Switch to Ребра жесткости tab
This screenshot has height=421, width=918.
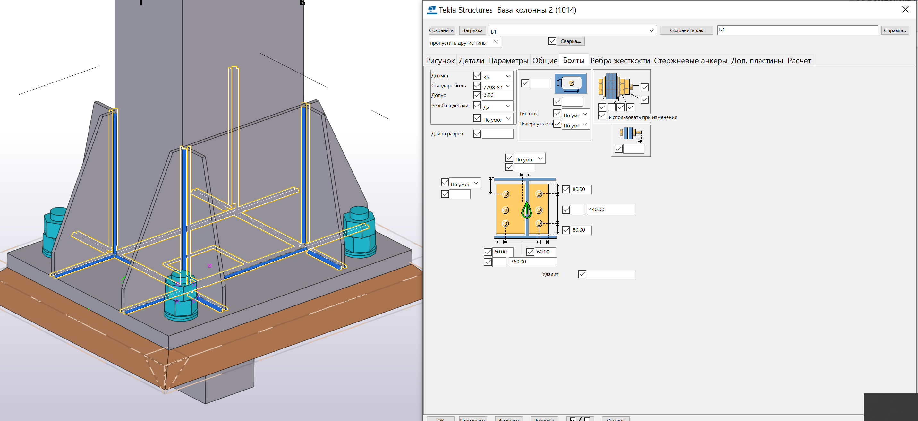620,61
